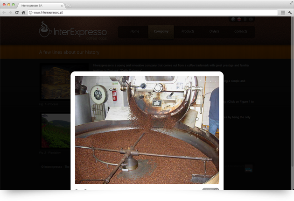Click the fullscreen arrows icon in title bar
This screenshot has width=294, height=201.
[x=291, y=3]
